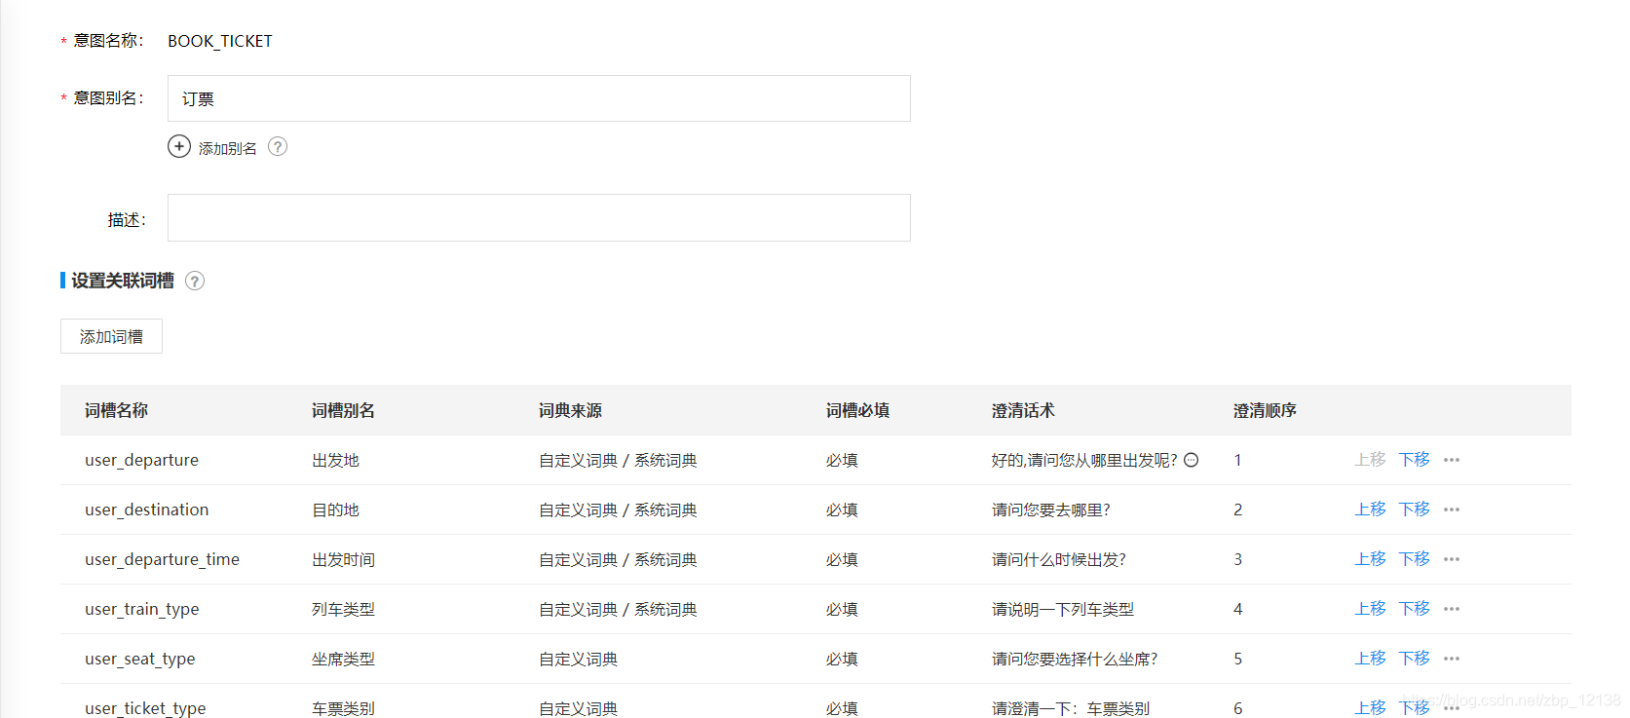The image size is (1630, 718).
Task: Click the 出发时间 alias cell
Action: tap(343, 559)
